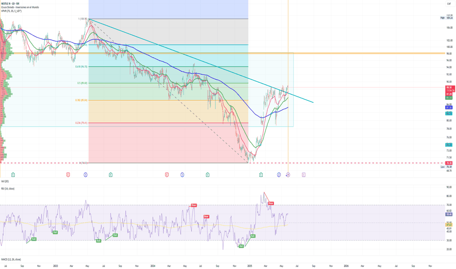
Task: Select the VPVR indicator legend
Action: tap(11, 11)
